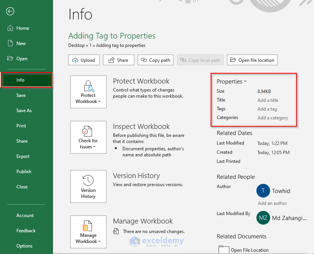Click the Share button

point(118,60)
